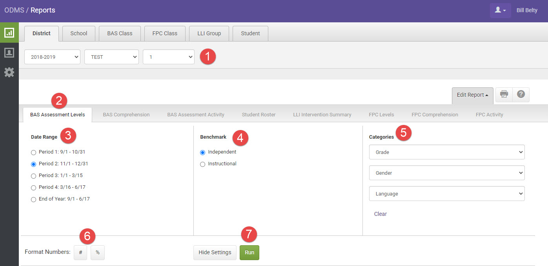The image size is (548, 266).
Task: Select the Independent benchmark radio button
Action: point(202,152)
